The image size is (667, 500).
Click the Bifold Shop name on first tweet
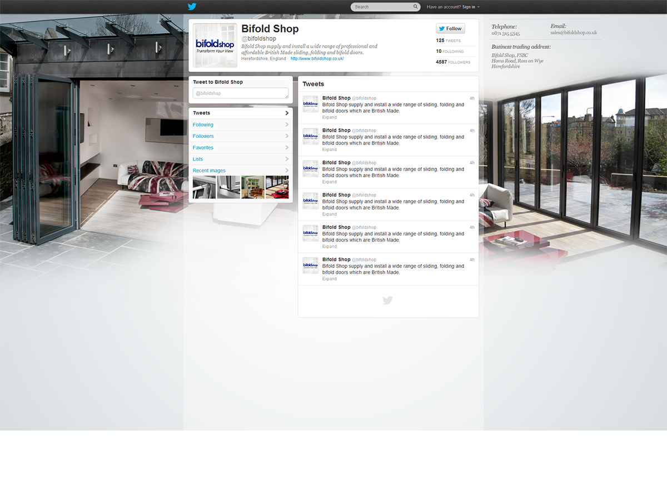pos(336,98)
